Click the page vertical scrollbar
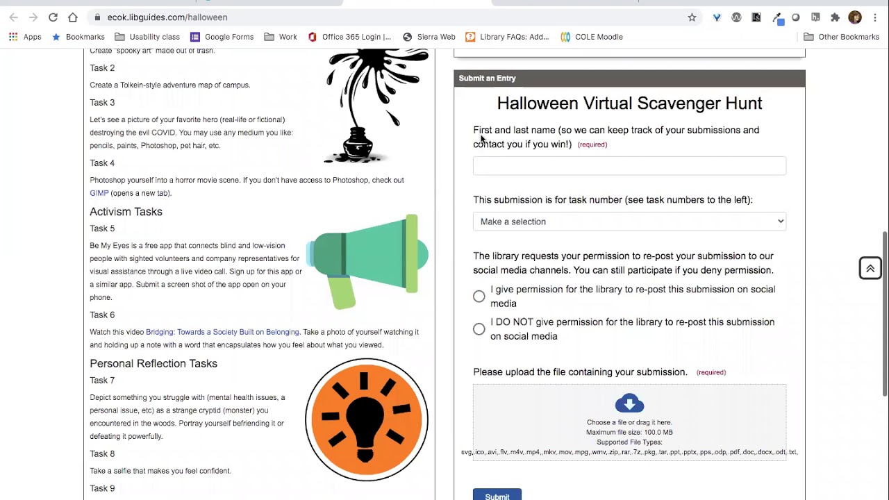This screenshot has width=889, height=500. tap(885, 312)
